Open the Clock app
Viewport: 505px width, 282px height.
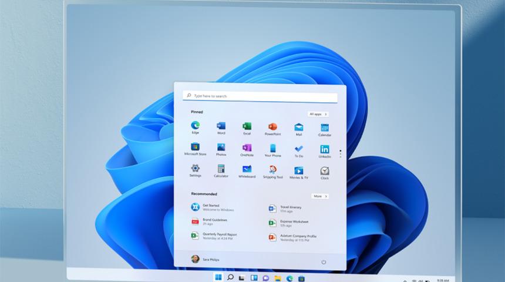click(325, 173)
